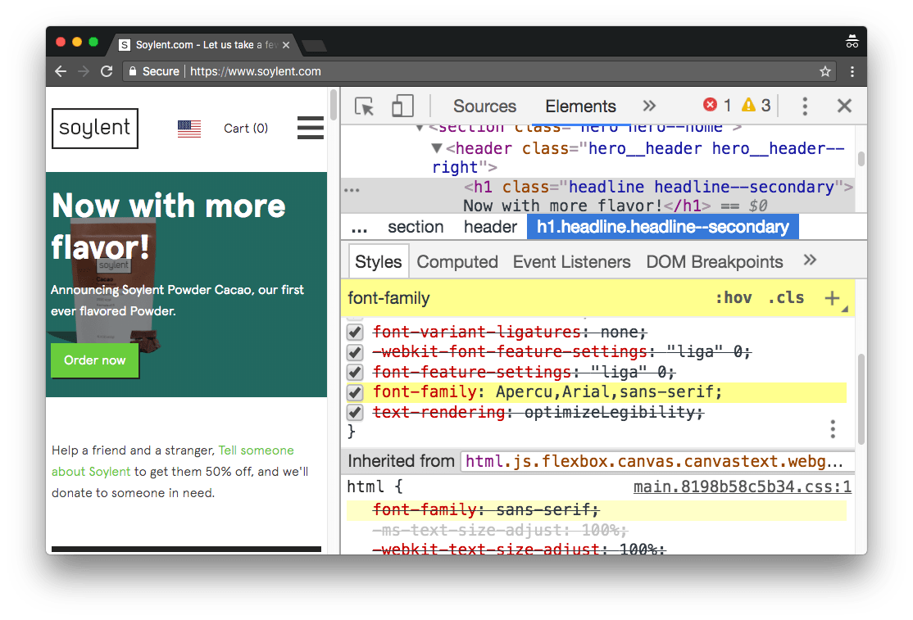Uncheck the text-rendering property checkbox
The width and height of the screenshot is (913, 620).
coord(355,412)
